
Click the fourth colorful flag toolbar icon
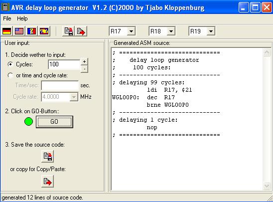44,31
